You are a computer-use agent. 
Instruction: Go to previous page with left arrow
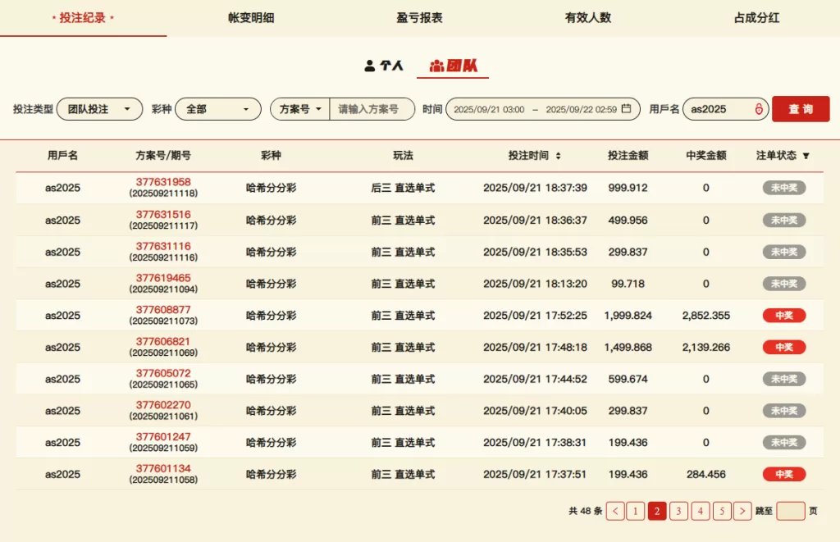click(615, 511)
